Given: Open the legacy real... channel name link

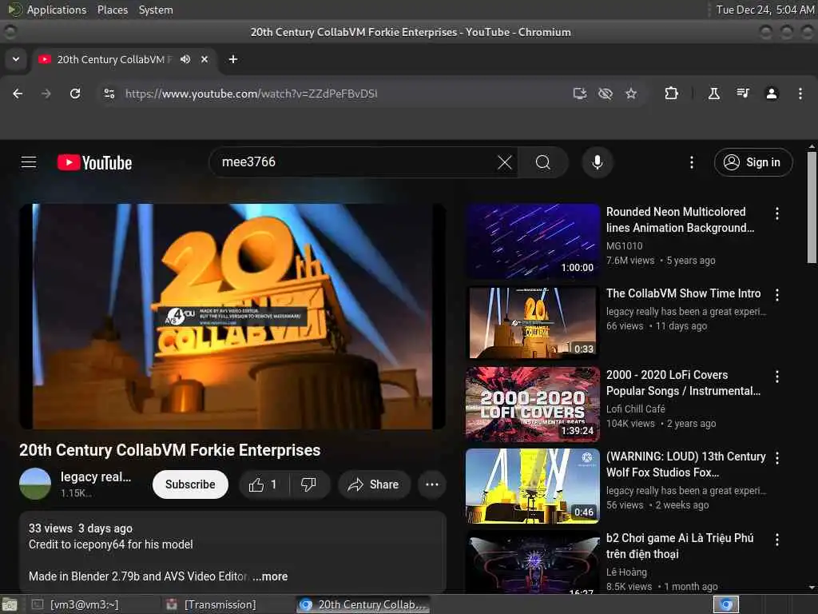Looking at the screenshot, I should 96,476.
